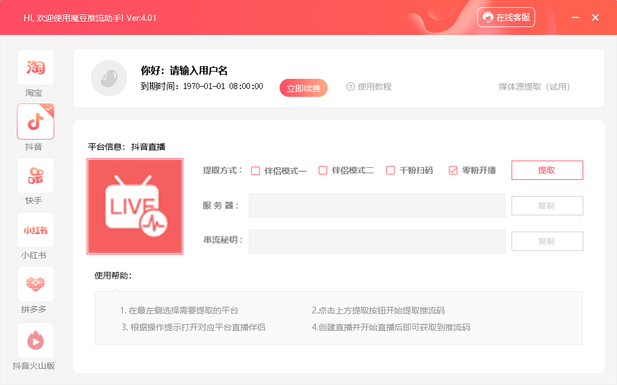The width and height of the screenshot is (617, 385).
Task: Copy the stream key with 复制
Action: pos(547,241)
